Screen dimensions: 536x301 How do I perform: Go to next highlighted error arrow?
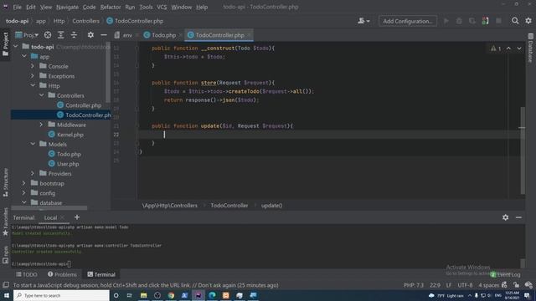click(519, 48)
